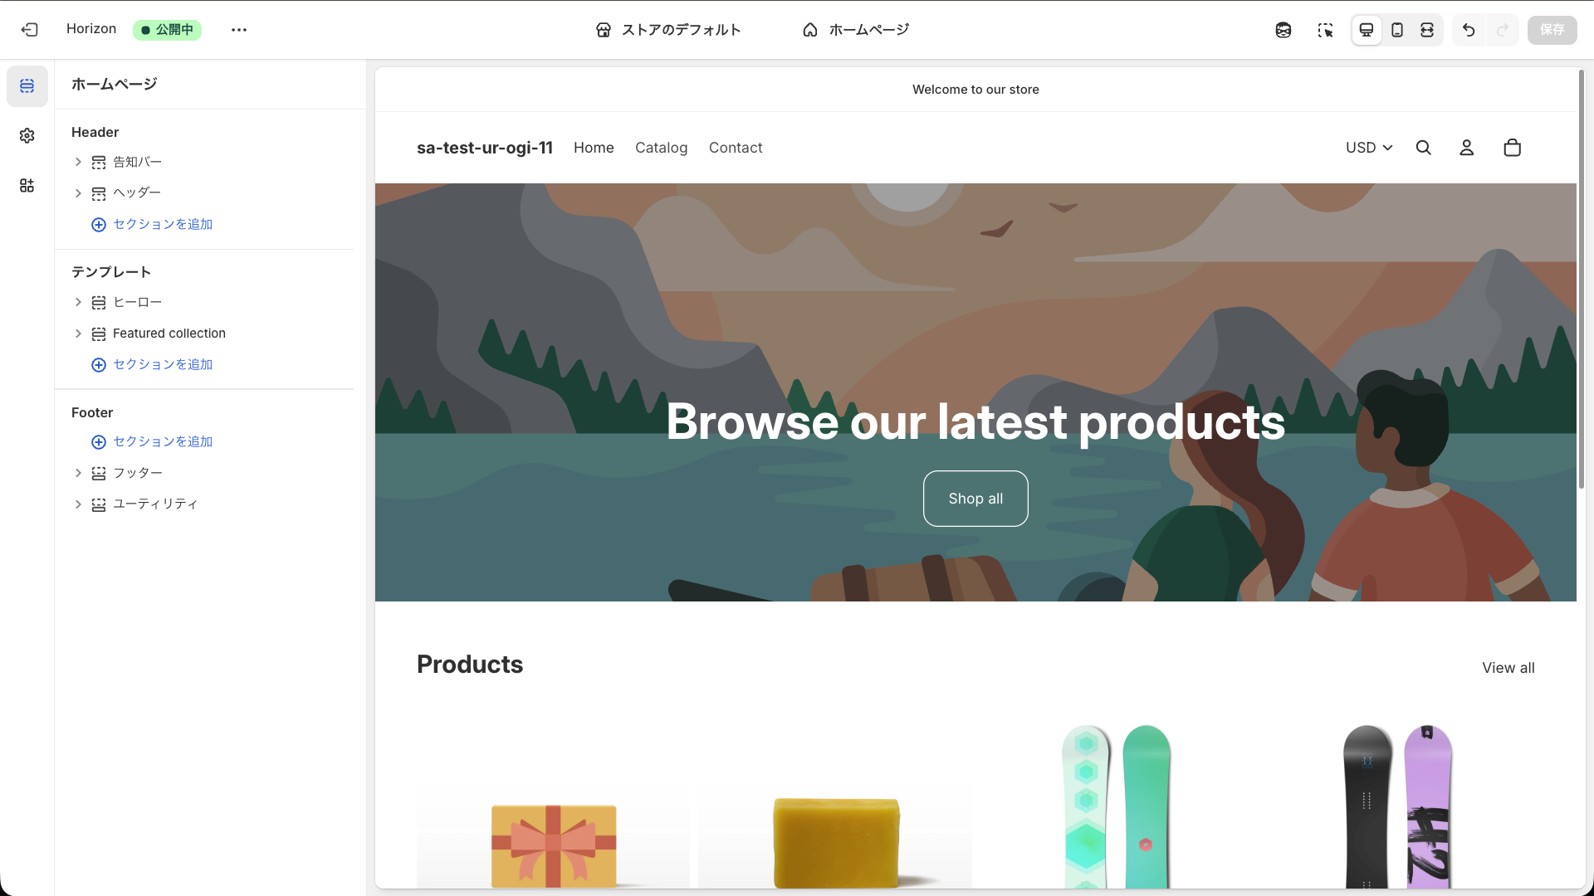Click the preview vertical scrollbar

point(1581,279)
